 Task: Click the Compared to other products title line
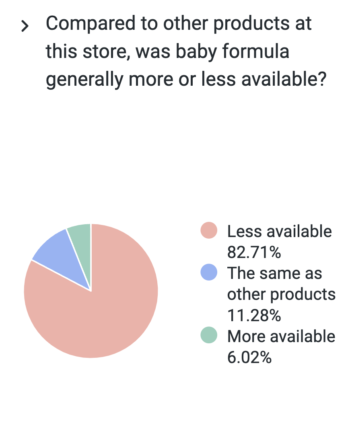pos(179,24)
